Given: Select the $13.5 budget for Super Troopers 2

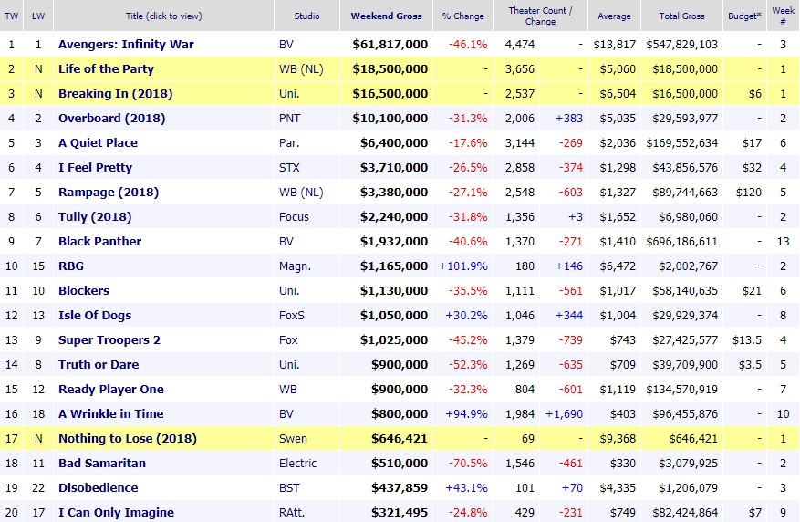Looking at the screenshot, I should click(746, 339).
